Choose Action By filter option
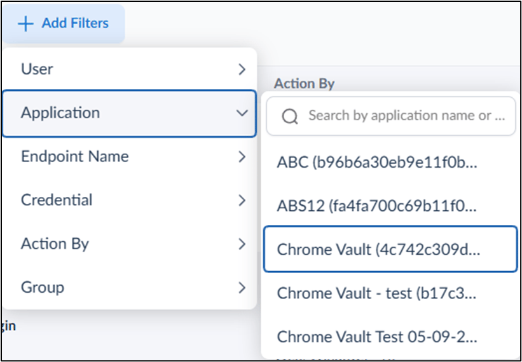522x362 pixels. 130,245
